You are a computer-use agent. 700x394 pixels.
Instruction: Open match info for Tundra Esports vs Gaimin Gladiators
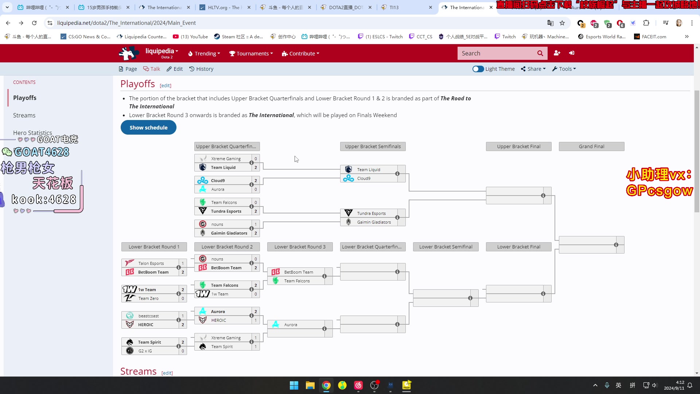(397, 217)
